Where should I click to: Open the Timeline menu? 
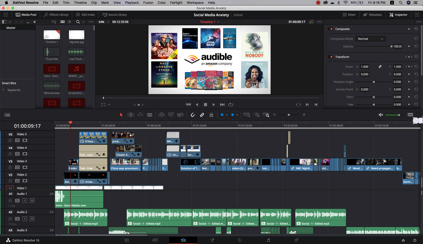coord(80,2)
